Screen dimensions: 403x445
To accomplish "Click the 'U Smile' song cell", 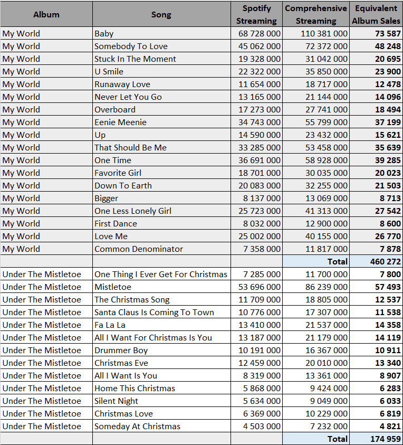I will pyautogui.click(x=161, y=71).
